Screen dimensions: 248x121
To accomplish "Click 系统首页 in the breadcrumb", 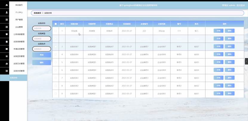I will (37, 13).
